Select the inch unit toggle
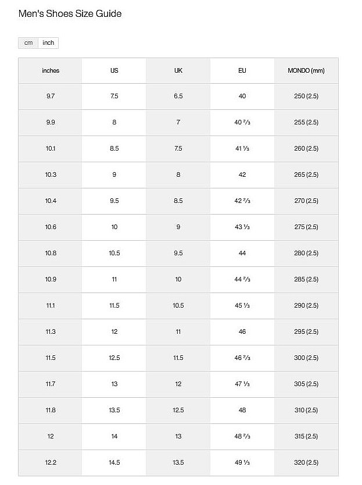The height and width of the screenshot is (485, 362). (x=48, y=43)
